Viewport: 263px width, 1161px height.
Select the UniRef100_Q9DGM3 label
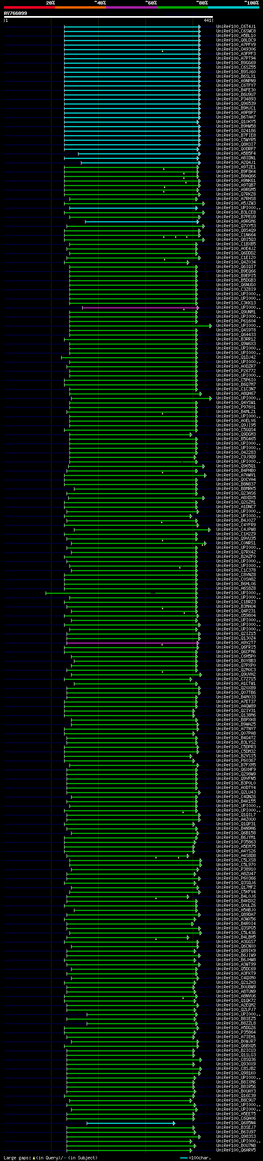coord(236,434)
